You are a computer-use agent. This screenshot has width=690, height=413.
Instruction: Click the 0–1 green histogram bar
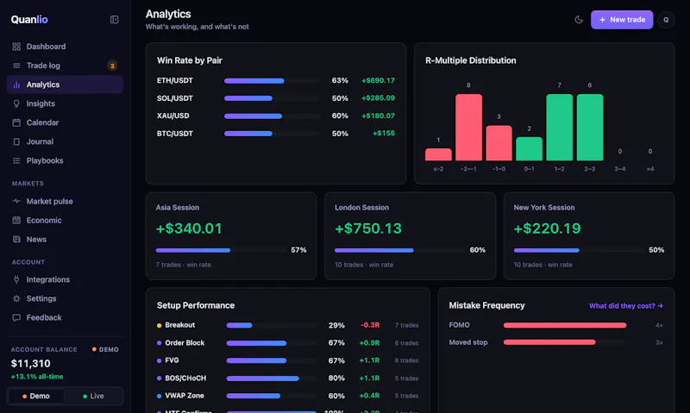tap(529, 148)
